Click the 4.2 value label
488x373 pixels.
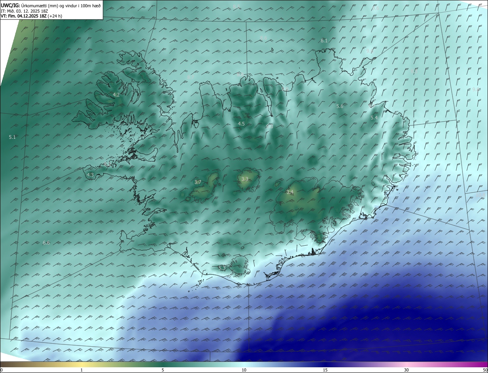(116, 95)
